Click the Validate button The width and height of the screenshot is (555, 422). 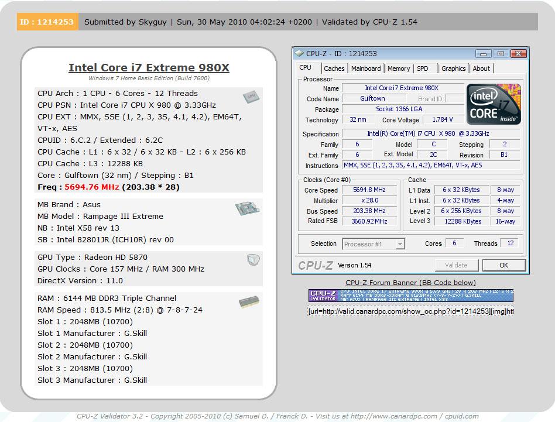tap(456, 265)
